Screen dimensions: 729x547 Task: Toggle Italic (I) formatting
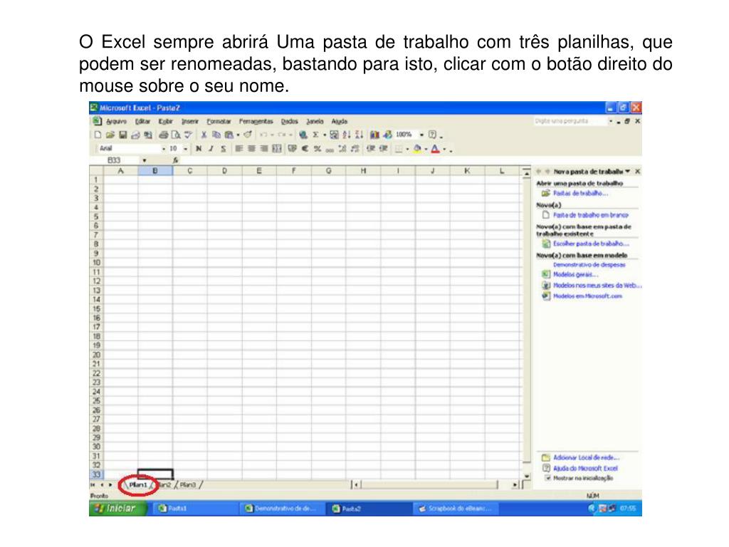pos(211,148)
